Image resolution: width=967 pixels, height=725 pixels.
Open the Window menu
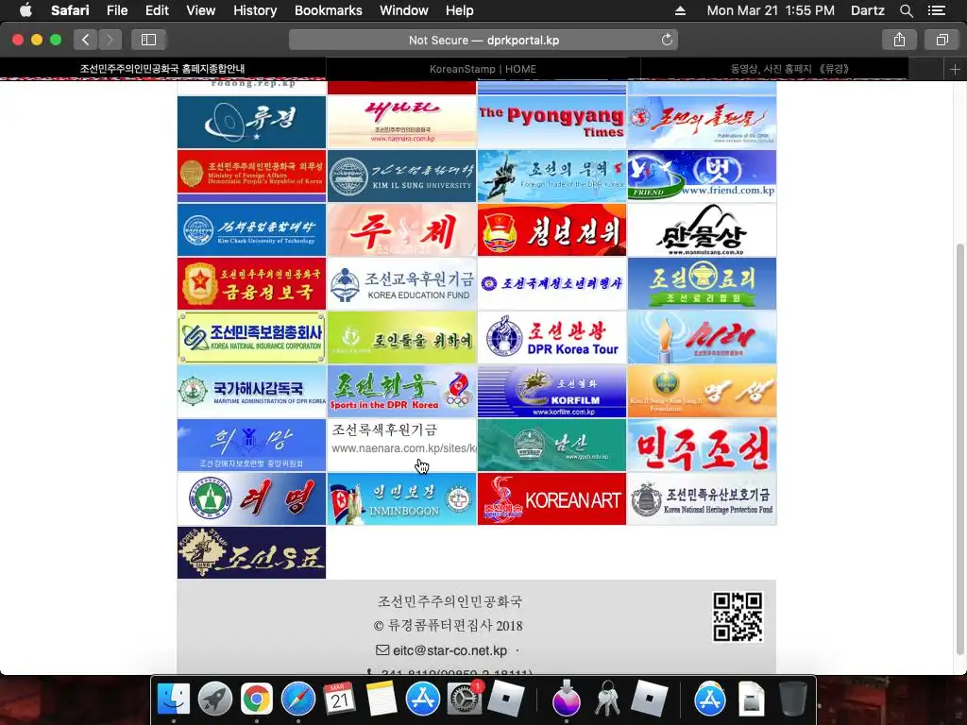[x=404, y=10]
